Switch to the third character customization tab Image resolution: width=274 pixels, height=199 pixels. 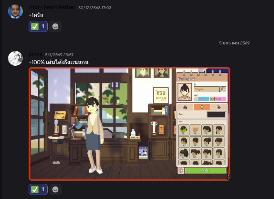[x=218, y=107]
